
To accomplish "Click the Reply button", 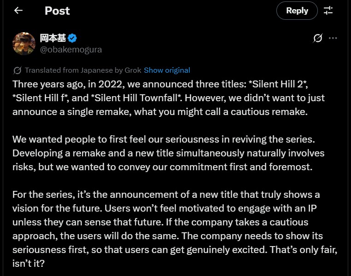I will [x=297, y=11].
